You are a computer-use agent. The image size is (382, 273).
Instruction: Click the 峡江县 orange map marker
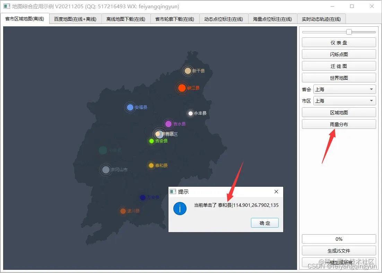click(x=182, y=88)
